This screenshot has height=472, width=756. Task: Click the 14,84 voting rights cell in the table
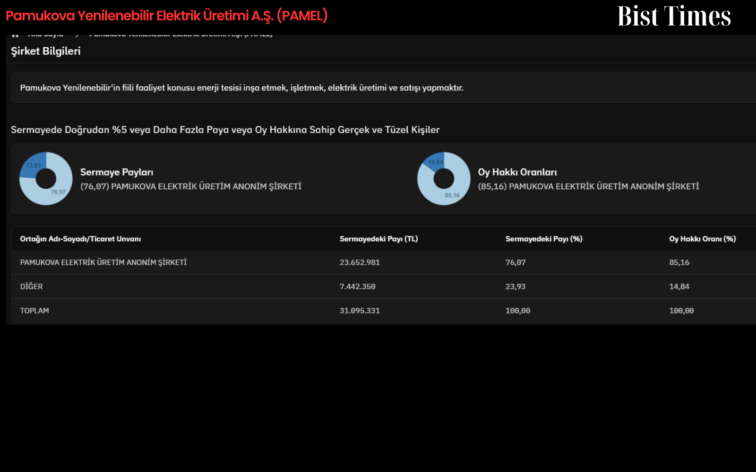pos(679,287)
